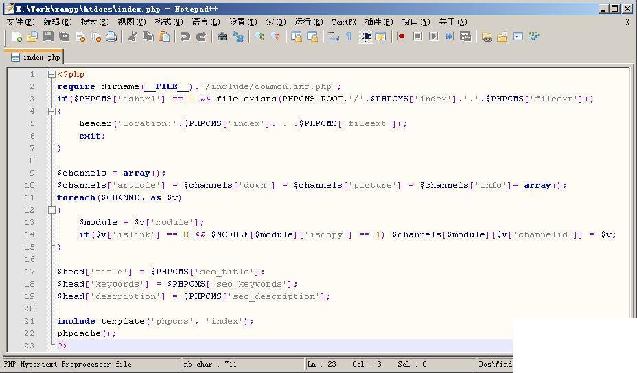Close document with menu bar X button
The width and height of the screenshot is (637, 373).
(627, 23)
